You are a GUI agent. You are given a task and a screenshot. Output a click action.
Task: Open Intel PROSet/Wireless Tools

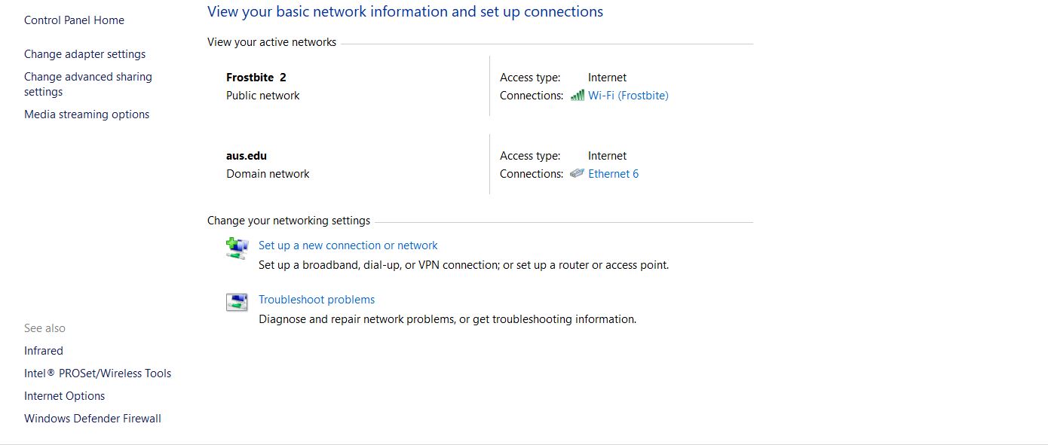[x=98, y=373]
